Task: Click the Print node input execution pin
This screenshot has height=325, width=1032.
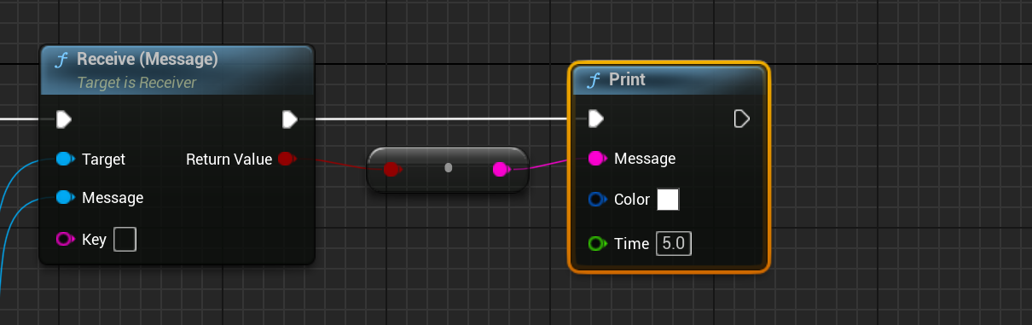Action: click(596, 118)
